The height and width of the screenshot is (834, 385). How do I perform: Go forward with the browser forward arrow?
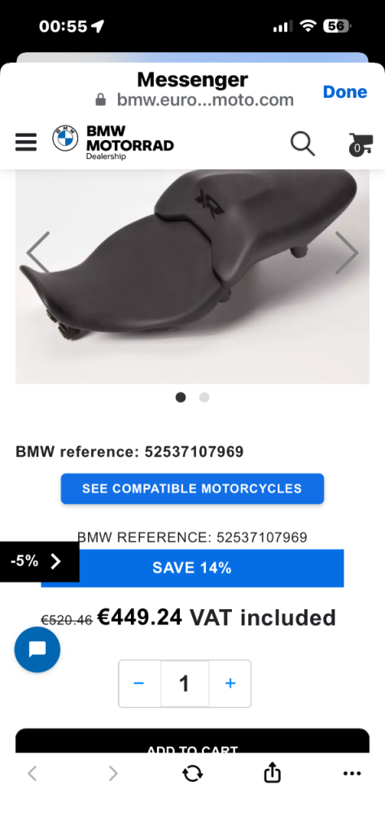[113, 774]
